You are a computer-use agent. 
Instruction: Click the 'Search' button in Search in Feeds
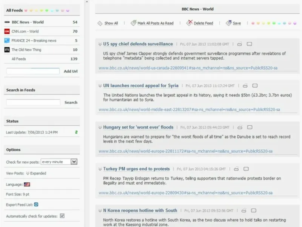[x=71, y=103]
